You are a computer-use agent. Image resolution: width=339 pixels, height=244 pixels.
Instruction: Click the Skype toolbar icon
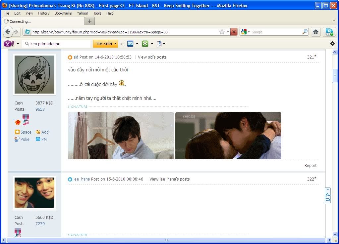329,32
